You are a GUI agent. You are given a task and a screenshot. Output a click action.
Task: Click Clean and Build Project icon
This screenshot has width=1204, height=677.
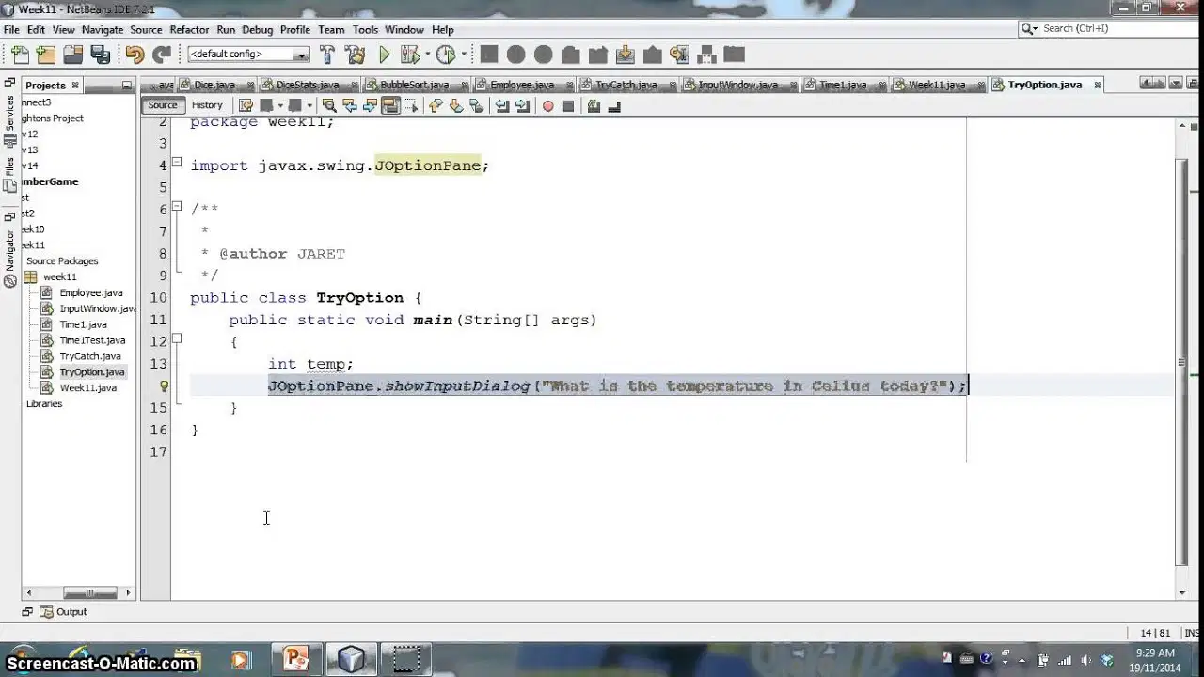click(x=355, y=55)
